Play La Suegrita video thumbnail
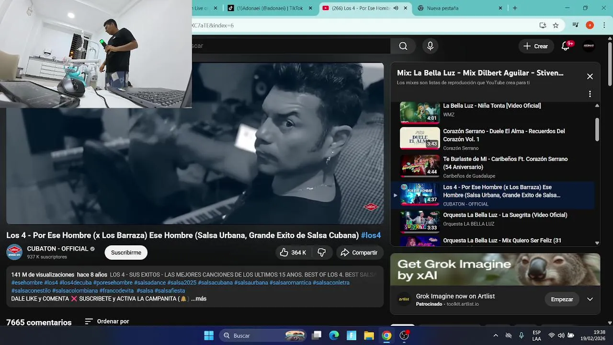Image resolution: width=613 pixels, height=345 pixels. click(x=420, y=221)
